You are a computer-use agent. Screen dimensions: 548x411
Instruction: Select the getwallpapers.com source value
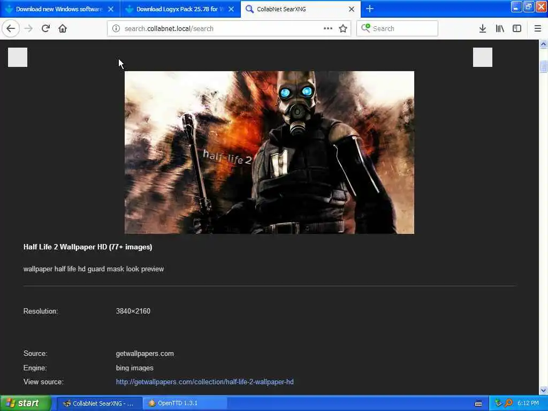144,354
